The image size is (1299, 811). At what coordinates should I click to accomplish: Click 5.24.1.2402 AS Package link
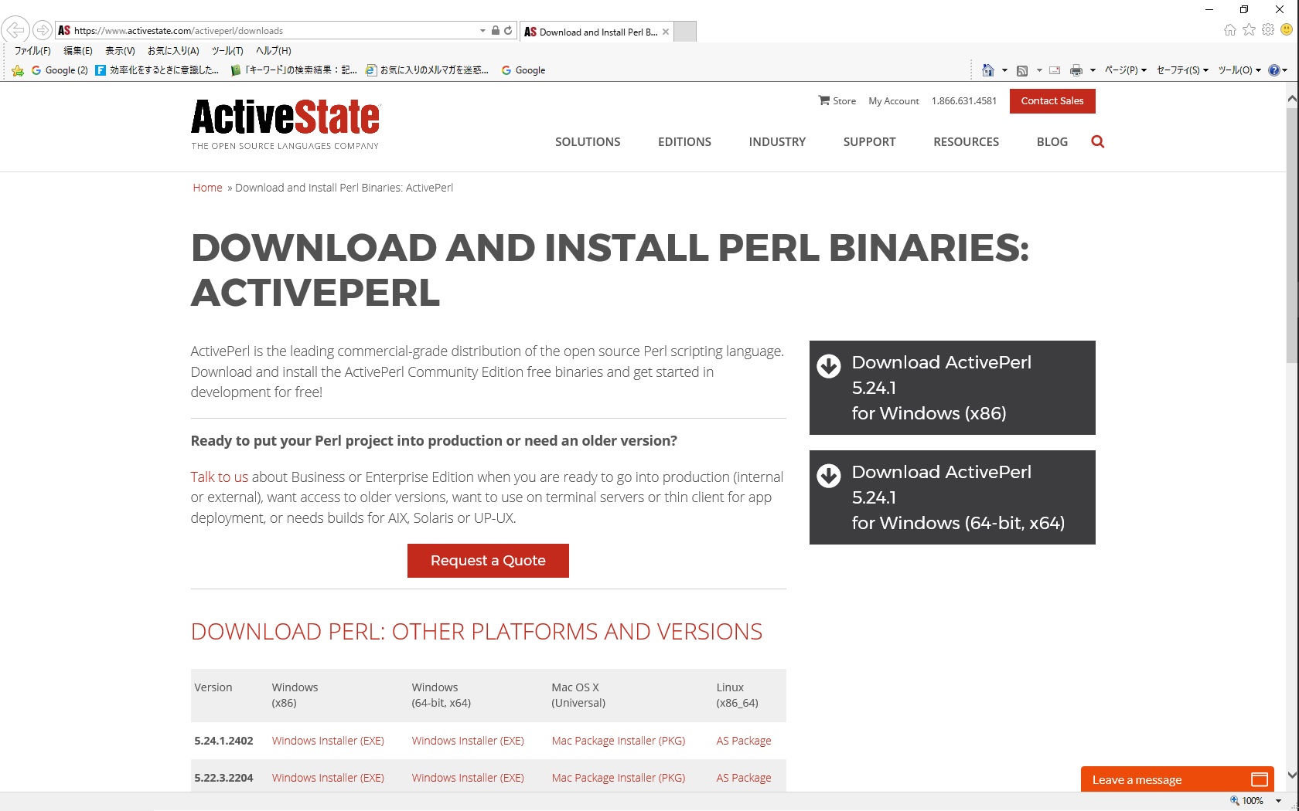coord(744,741)
